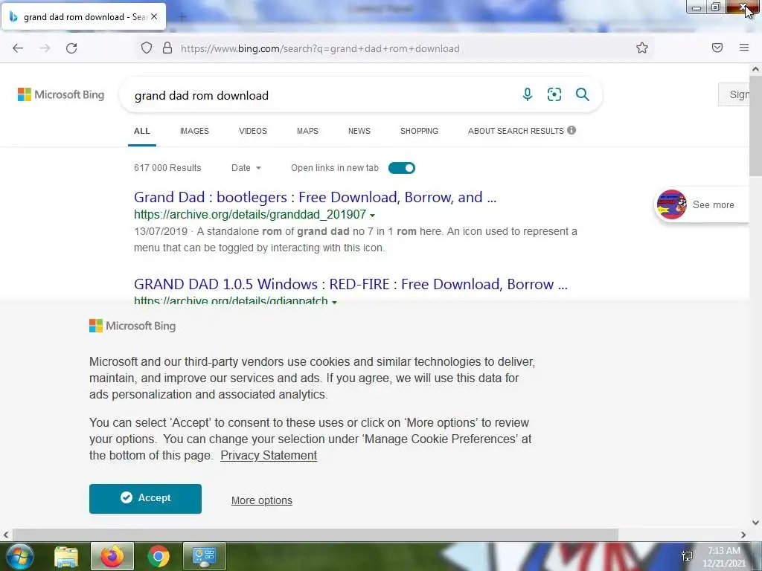Open the Firefox hamburger menu

click(x=744, y=48)
